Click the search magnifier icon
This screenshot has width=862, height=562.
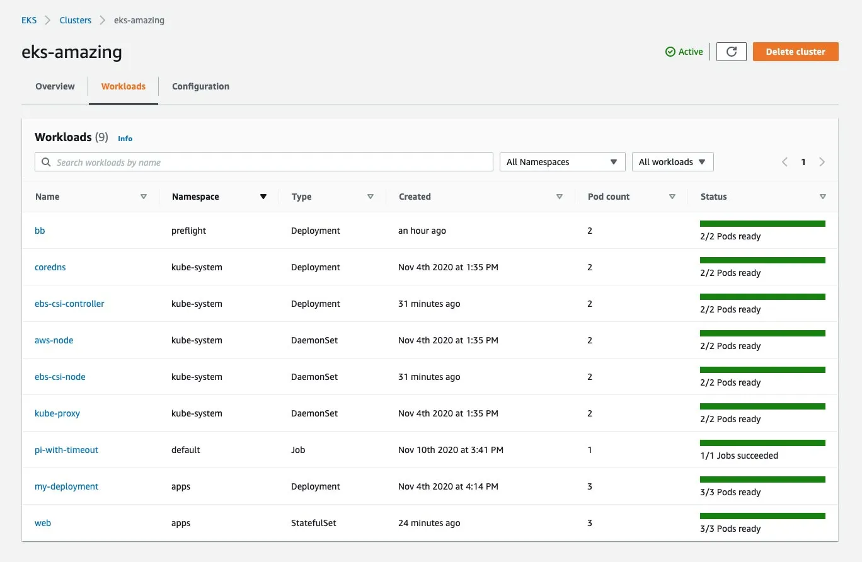pos(46,162)
